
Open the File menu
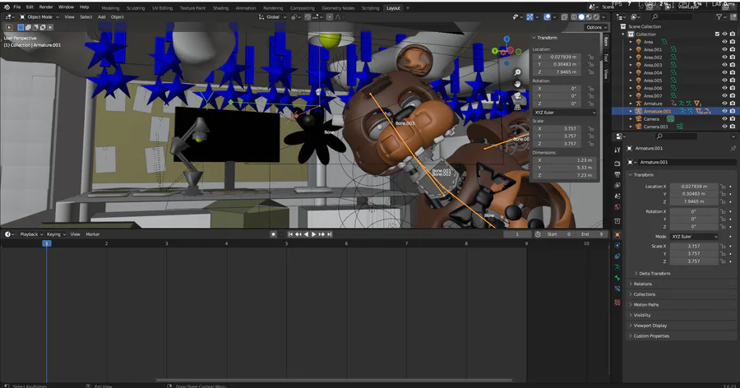pos(17,7)
